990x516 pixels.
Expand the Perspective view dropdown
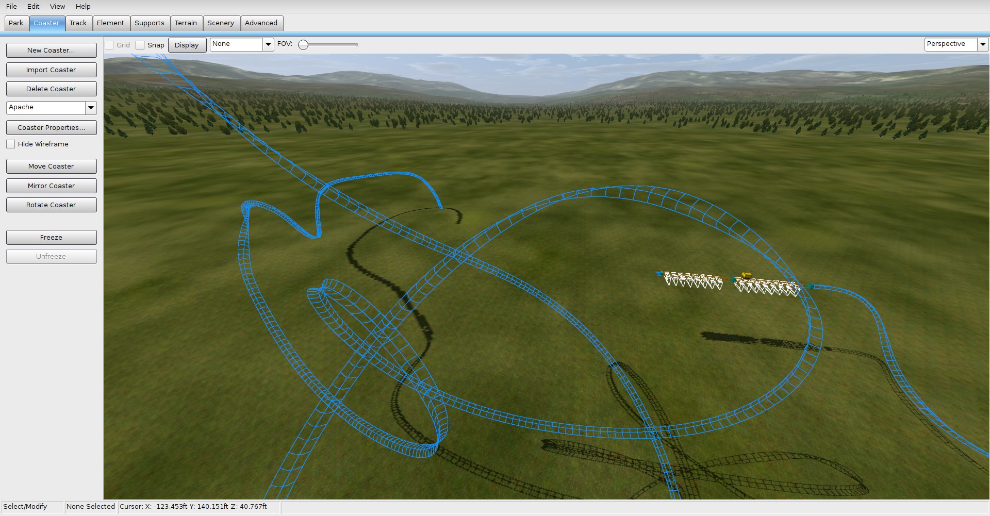[x=983, y=44]
